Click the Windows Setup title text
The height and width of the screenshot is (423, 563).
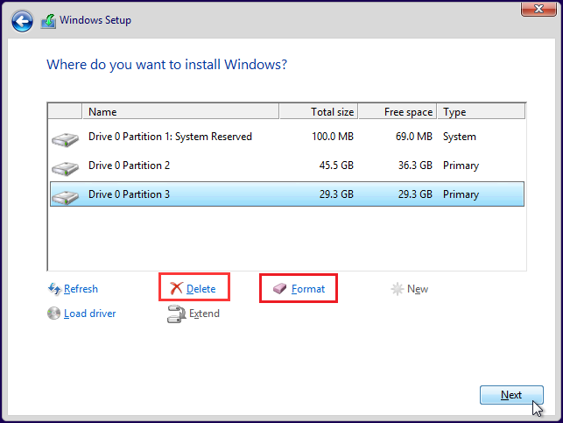95,20
